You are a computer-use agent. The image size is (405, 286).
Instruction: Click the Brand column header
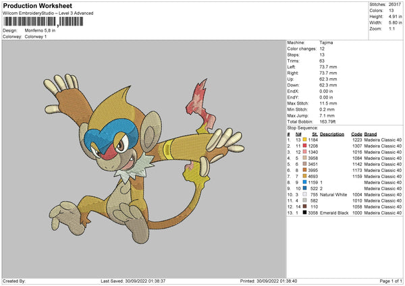point(371,134)
